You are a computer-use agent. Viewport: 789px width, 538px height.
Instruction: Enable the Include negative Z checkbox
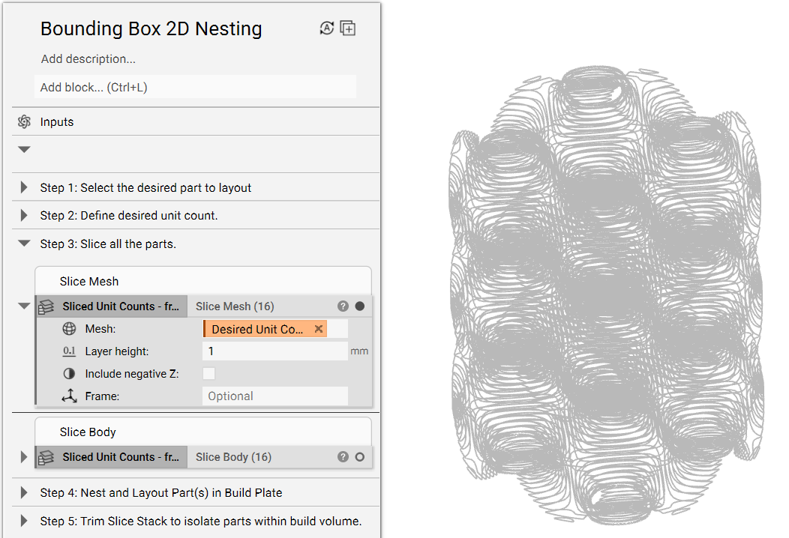(208, 374)
